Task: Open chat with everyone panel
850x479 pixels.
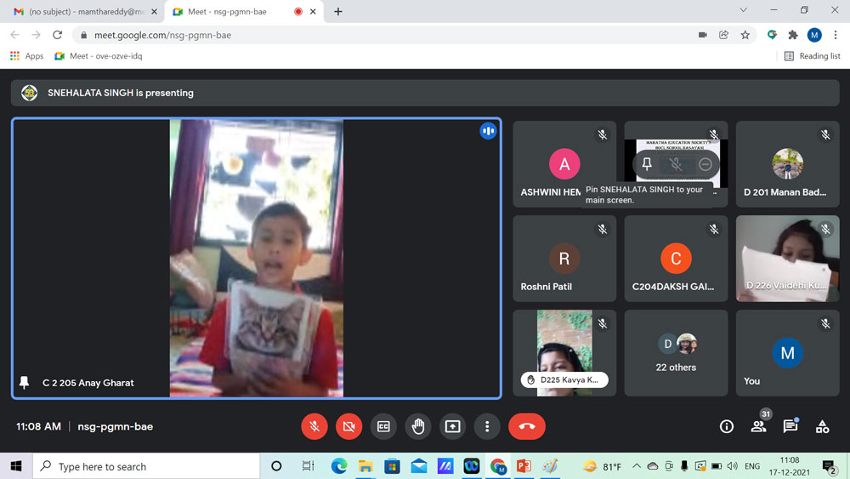Action: [x=790, y=427]
